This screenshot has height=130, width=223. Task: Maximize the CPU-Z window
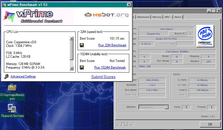pos(214,11)
